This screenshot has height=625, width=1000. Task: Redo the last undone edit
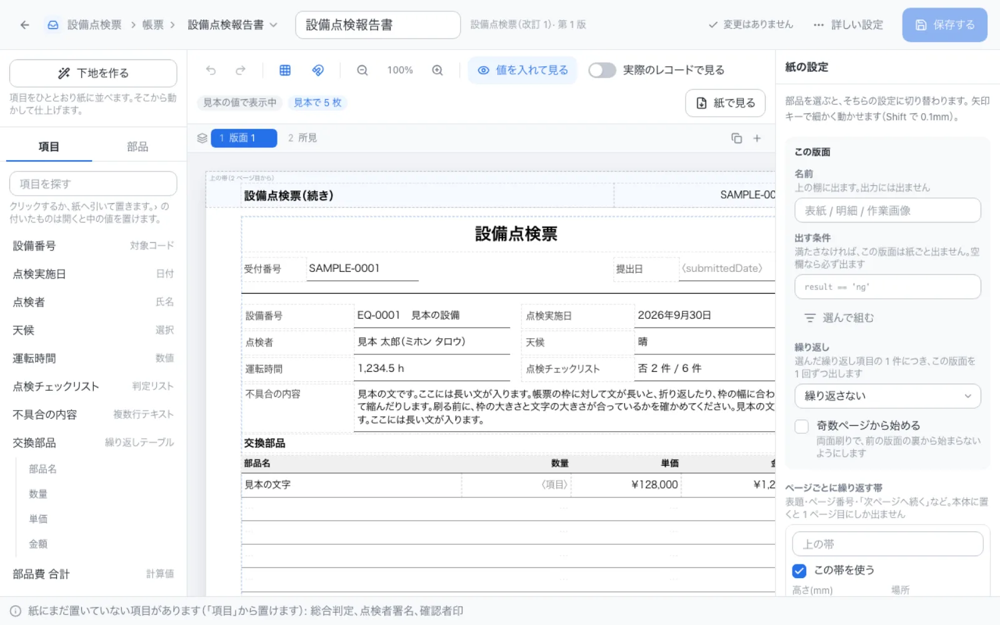[x=241, y=70]
